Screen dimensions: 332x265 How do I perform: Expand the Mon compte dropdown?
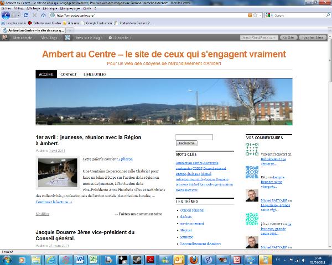pyautogui.click(x=23, y=38)
